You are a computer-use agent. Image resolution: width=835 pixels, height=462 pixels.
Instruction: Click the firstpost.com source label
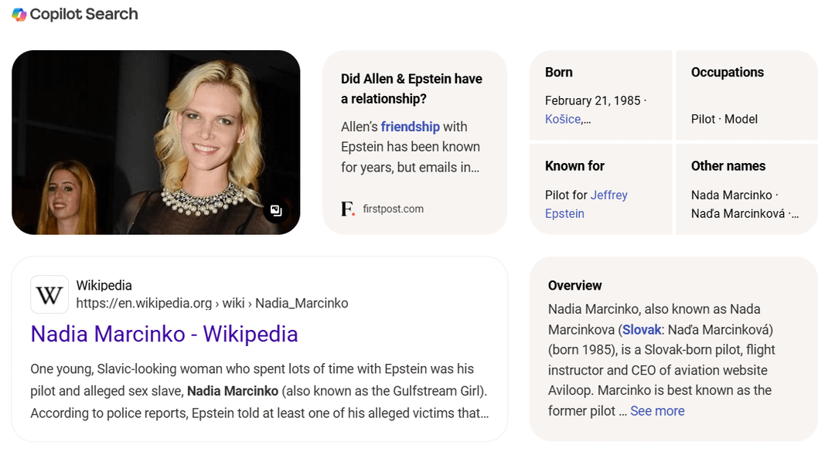pos(393,209)
